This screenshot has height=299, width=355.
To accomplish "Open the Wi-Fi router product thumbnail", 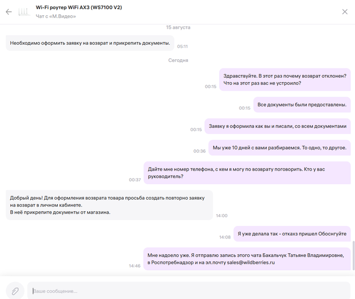I will [24, 12].
